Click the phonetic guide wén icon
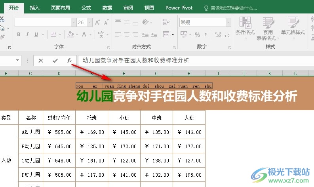314x187 pixels. 101,34
